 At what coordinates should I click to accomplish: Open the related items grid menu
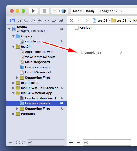[x=71, y=20]
